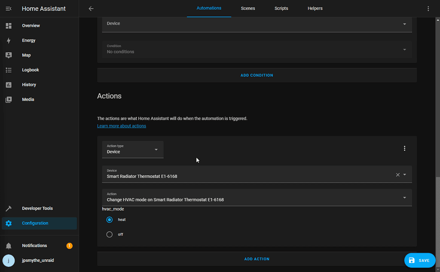The image size is (440, 272).
Task: Open the Map sidebar icon
Action: [x=9, y=55]
